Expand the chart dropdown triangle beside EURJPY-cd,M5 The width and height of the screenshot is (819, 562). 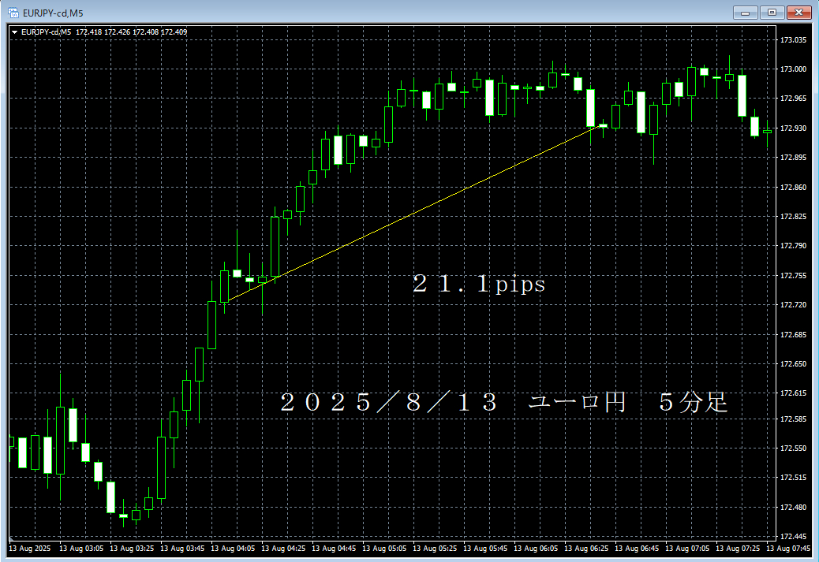[x=15, y=32]
